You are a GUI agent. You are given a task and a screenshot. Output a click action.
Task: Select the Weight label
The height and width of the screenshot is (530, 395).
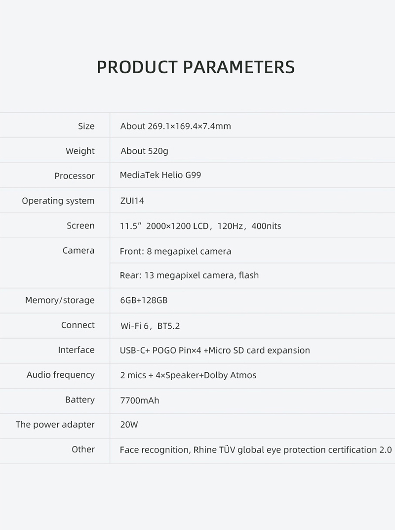click(80, 151)
